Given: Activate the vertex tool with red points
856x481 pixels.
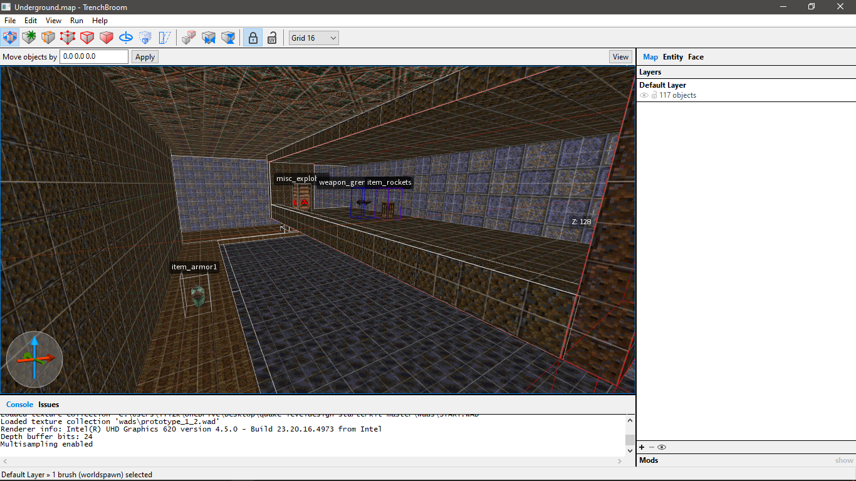Looking at the screenshot, I should (x=68, y=38).
